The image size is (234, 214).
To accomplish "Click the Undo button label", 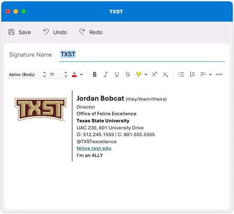I will click(60, 32).
